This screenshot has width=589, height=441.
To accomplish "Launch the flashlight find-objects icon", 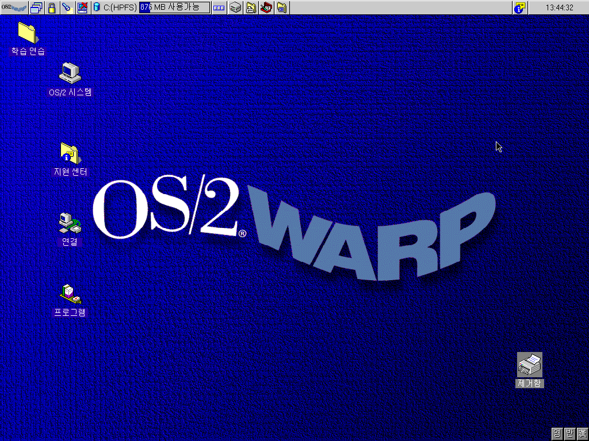I will point(67,7).
